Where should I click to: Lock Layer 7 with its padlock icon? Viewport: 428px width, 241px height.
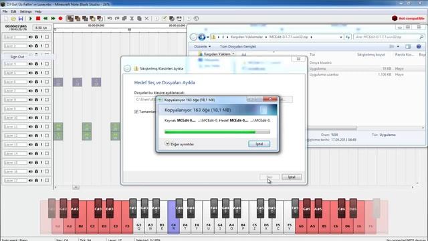coord(36,91)
